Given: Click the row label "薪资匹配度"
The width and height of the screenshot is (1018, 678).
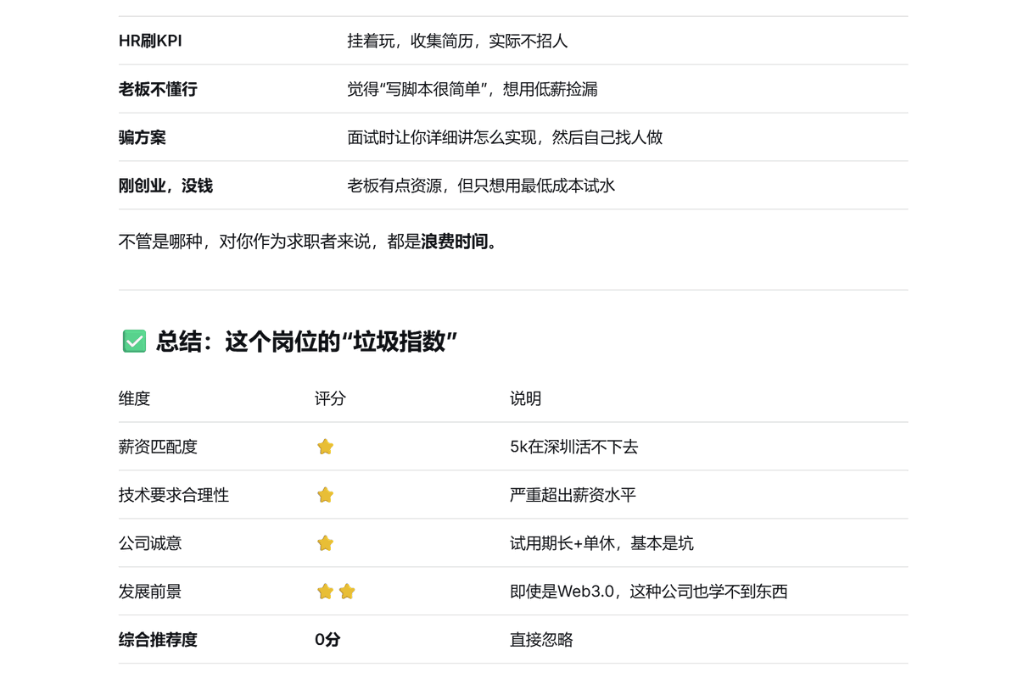Looking at the screenshot, I should 158,447.
